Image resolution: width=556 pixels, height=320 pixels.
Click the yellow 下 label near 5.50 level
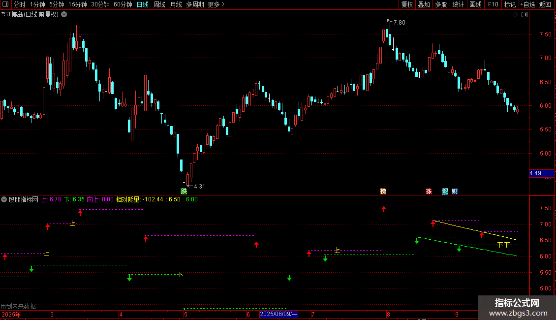180,274
